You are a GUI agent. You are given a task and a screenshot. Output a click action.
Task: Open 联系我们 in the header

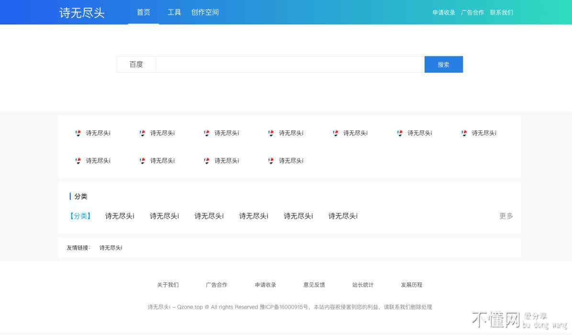click(x=501, y=13)
